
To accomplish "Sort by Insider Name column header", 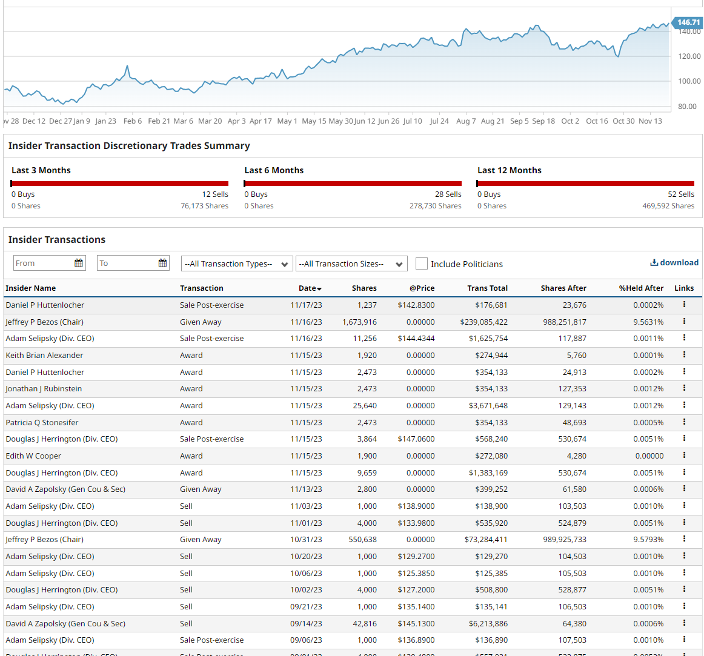I will [31, 288].
